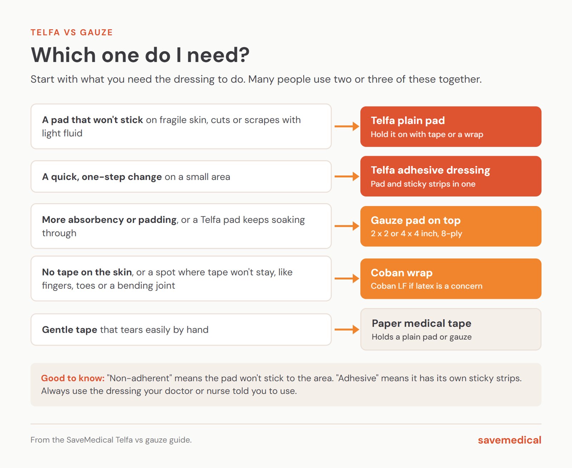Choose the Gauze pad on top card
Image resolution: width=572 pixels, height=468 pixels.
451,226
